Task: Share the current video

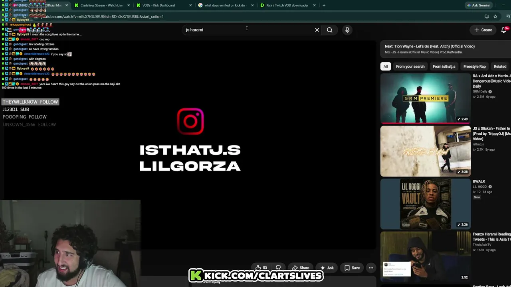Action: coord(301,268)
